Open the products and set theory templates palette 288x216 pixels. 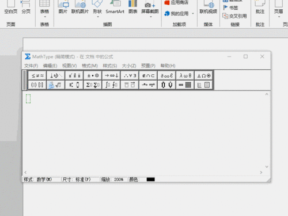(167, 85)
